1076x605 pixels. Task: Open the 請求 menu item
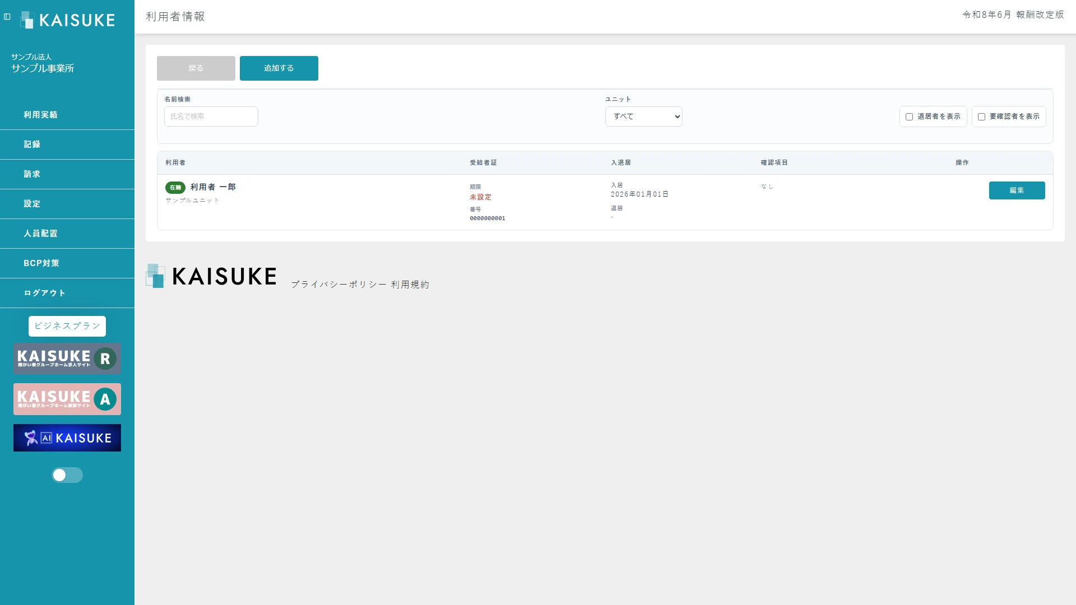[67, 174]
